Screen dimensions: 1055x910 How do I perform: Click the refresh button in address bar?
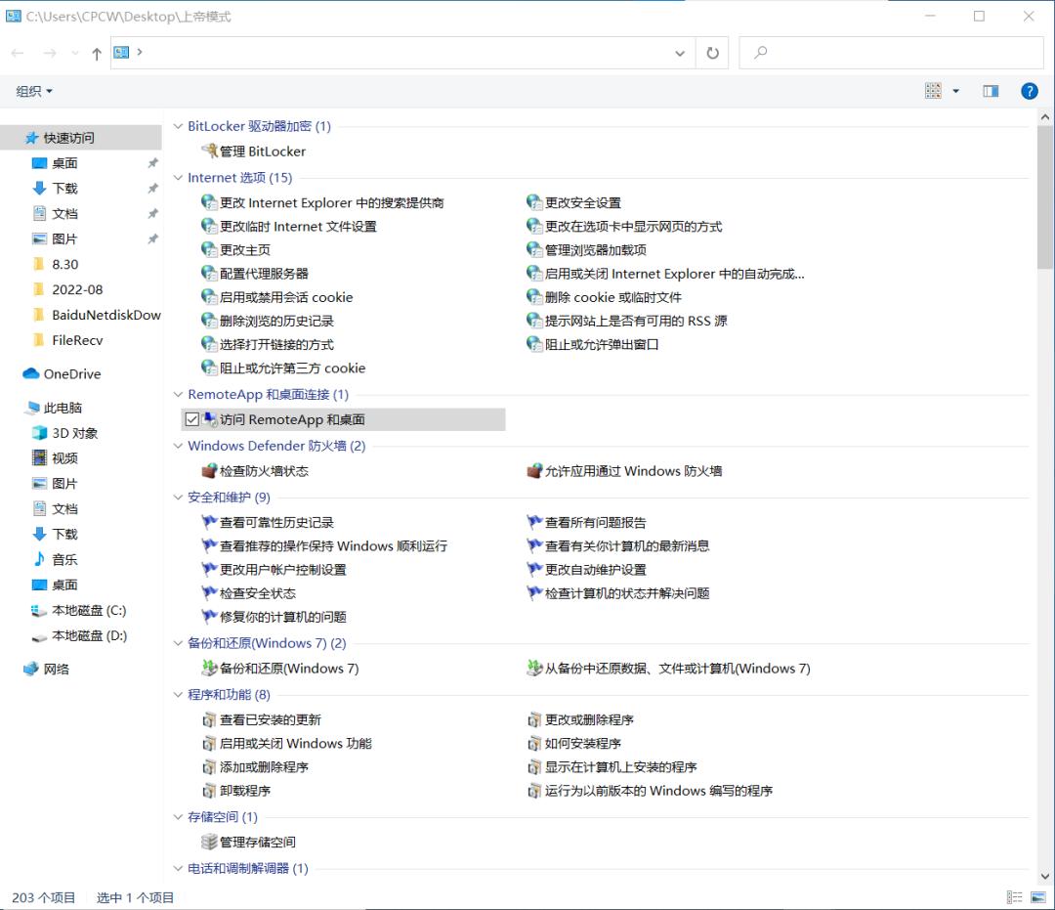[x=712, y=53]
